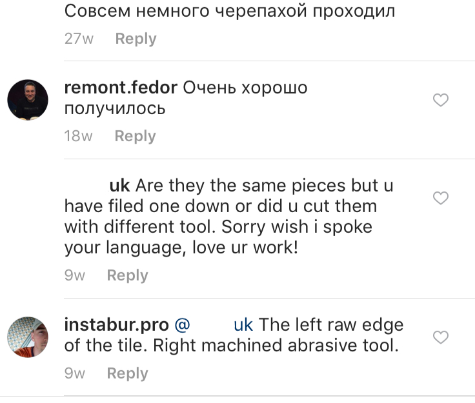Reply to the 27w comment
The image size is (475, 403).
point(136,39)
